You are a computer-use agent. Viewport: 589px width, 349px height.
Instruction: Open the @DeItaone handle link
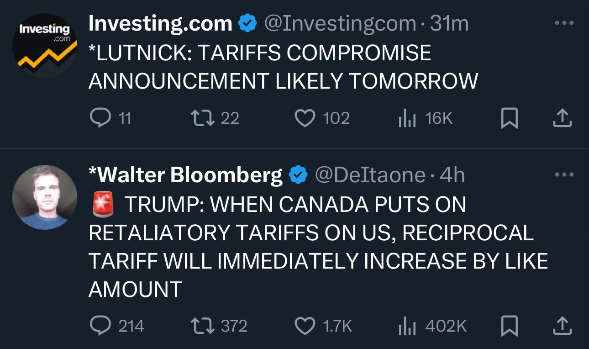point(369,175)
